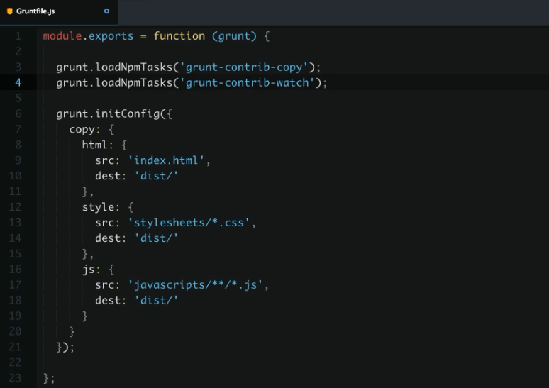Image resolution: width=549 pixels, height=388 pixels.
Task: Click the unsaved dot on Gruntfile.js tab
Action: coord(107,11)
